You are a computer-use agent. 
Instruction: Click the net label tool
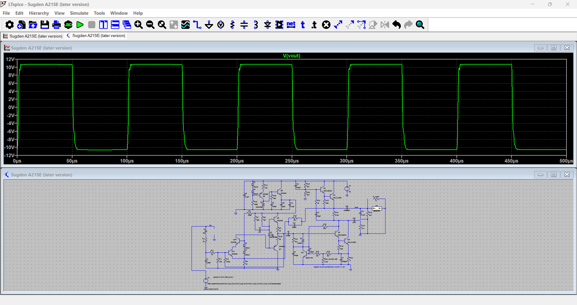(291, 25)
